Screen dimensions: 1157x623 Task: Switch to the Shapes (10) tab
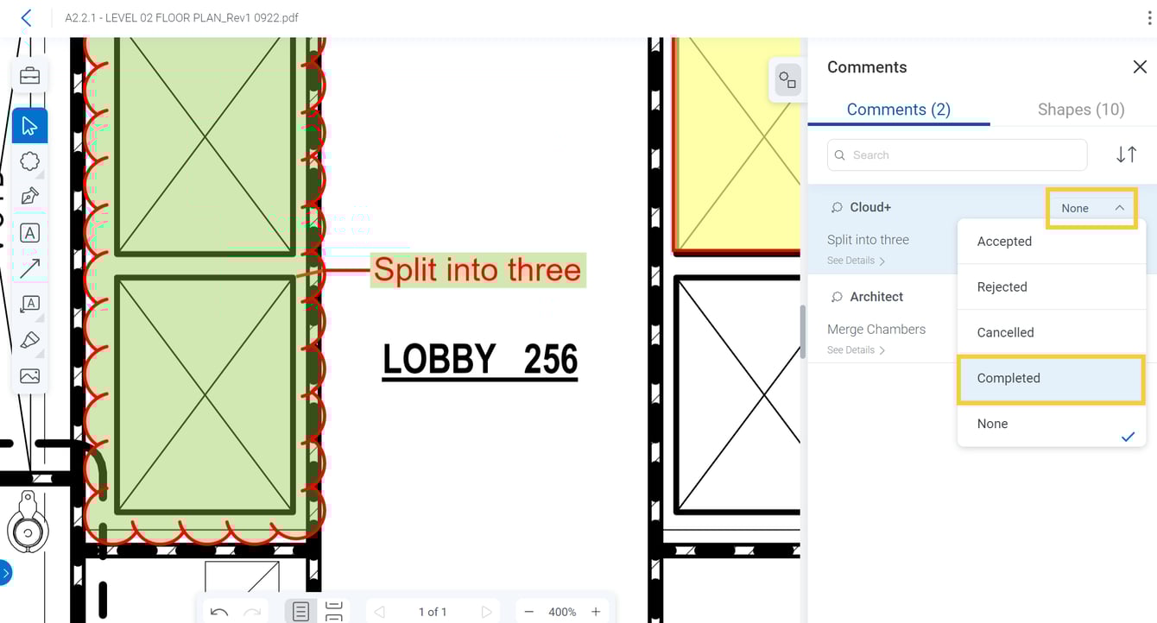pyautogui.click(x=1080, y=110)
